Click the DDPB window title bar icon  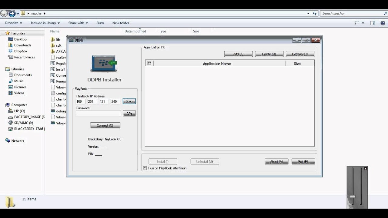coord(71,40)
